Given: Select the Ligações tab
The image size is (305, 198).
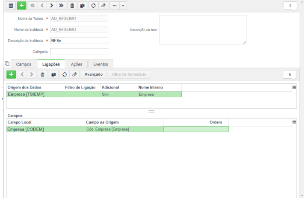Looking at the screenshot, I should [51, 64].
